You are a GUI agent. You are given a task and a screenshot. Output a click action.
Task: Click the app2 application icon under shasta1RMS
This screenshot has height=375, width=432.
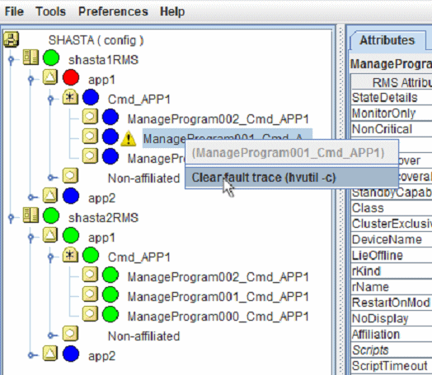[x=50, y=196]
